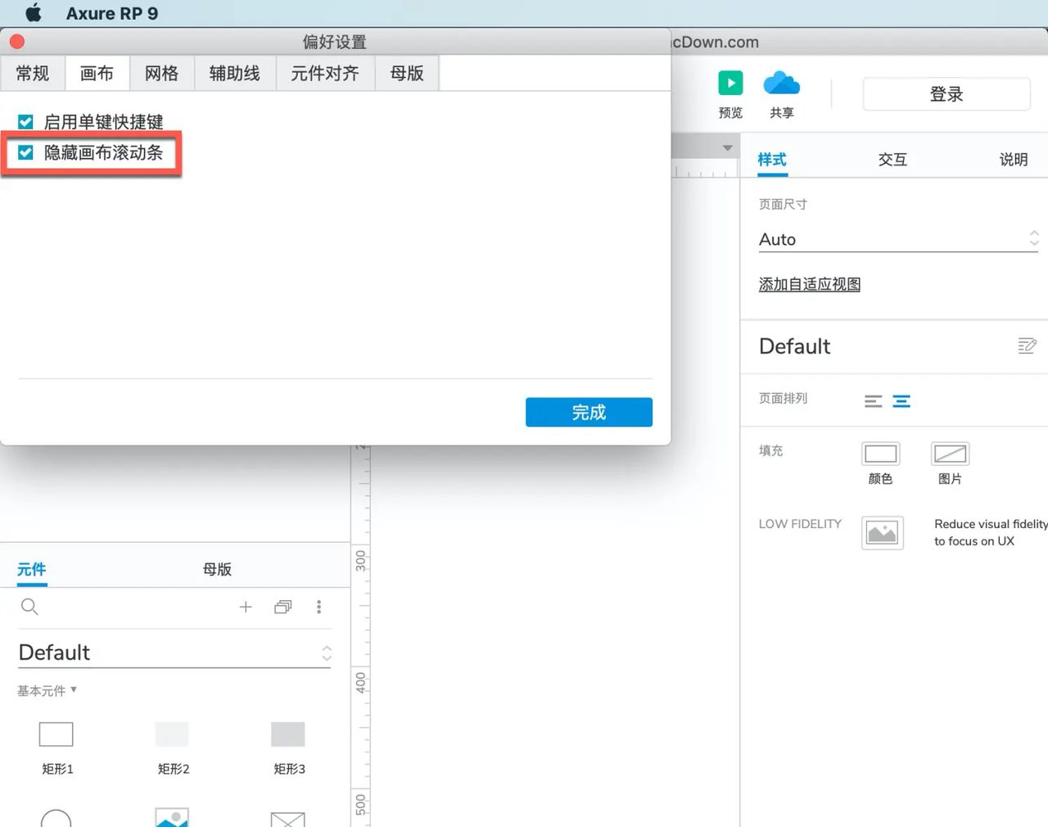Click the 共享 share cloud icon
This screenshot has height=827, width=1048.
[x=781, y=83]
